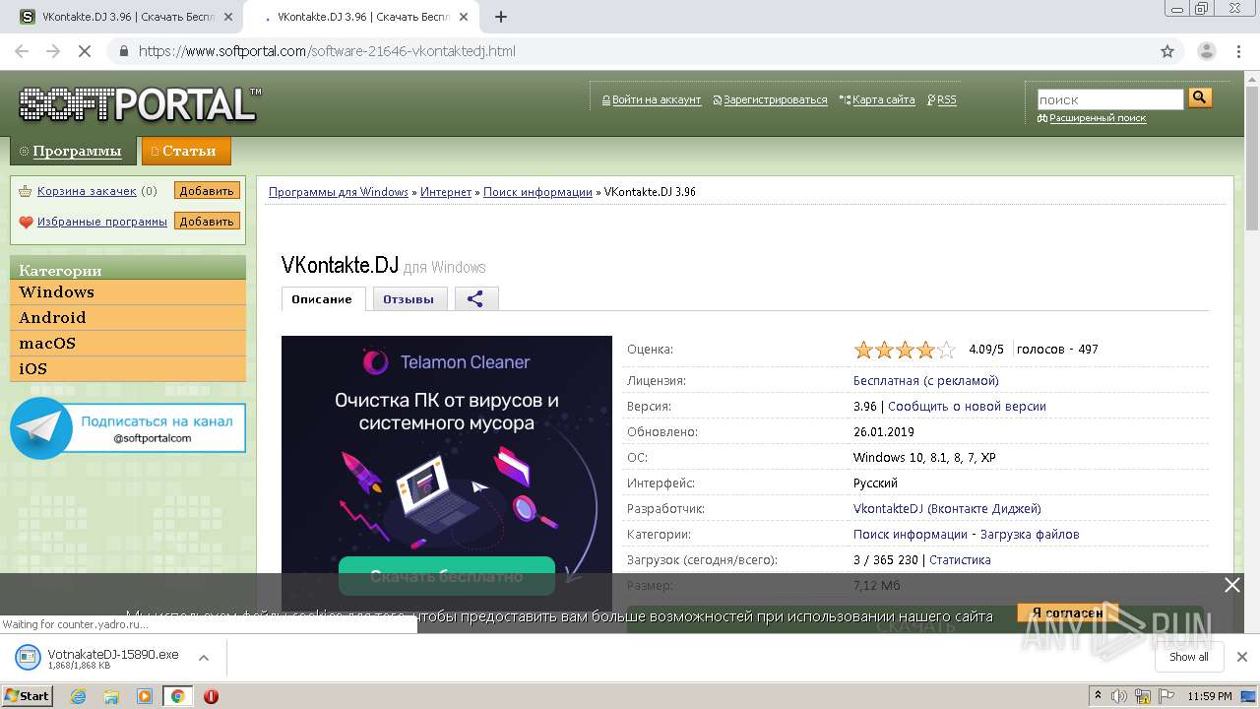Viewport: 1260px width, 709px height.
Task: Click Бесплатная (с рекламой) license link
Action: [x=925, y=381]
